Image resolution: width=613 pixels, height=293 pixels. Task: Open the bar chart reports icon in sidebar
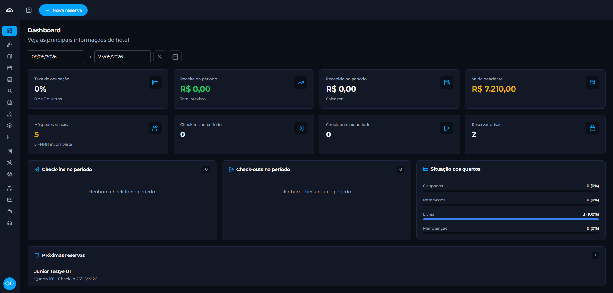10,137
